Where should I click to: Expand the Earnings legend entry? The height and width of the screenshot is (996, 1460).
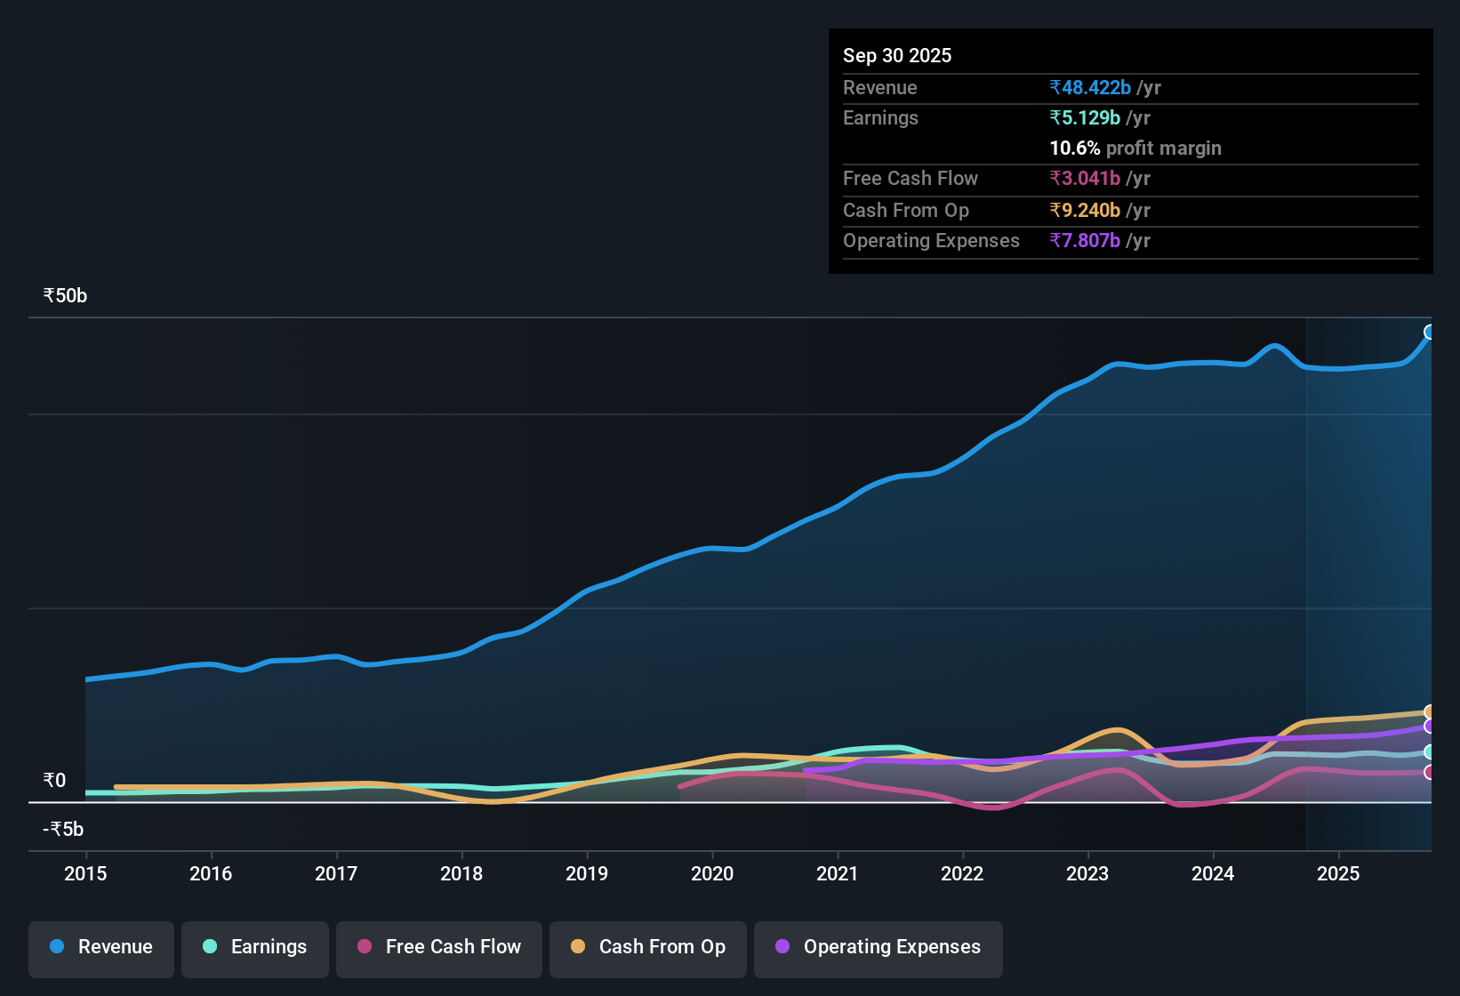(254, 947)
